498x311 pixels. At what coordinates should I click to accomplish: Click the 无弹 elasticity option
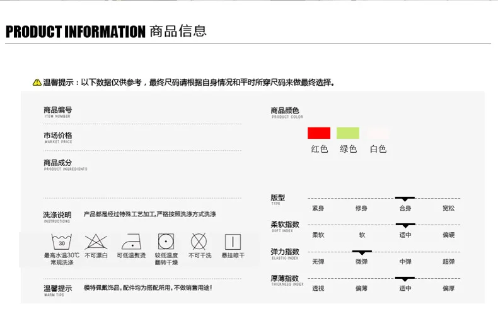coord(318,261)
